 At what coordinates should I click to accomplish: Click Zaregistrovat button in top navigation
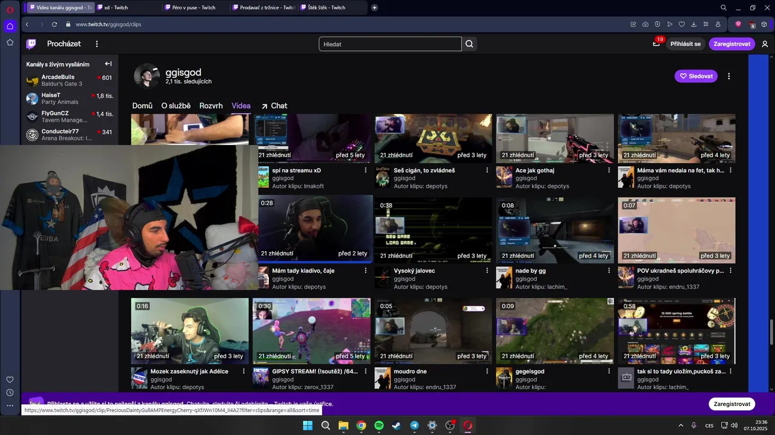coord(732,43)
